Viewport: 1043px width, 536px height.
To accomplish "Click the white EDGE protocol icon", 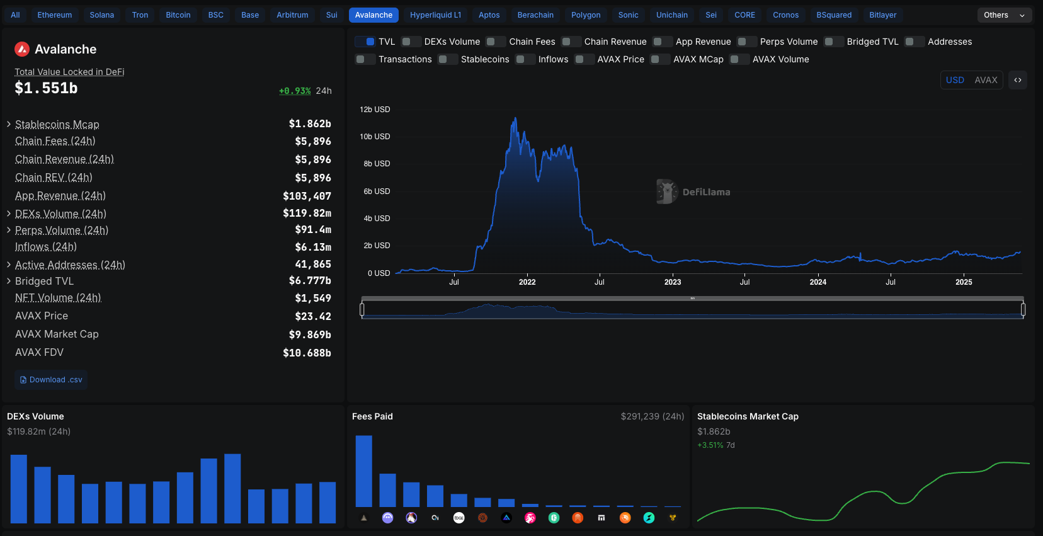I will [x=459, y=518].
